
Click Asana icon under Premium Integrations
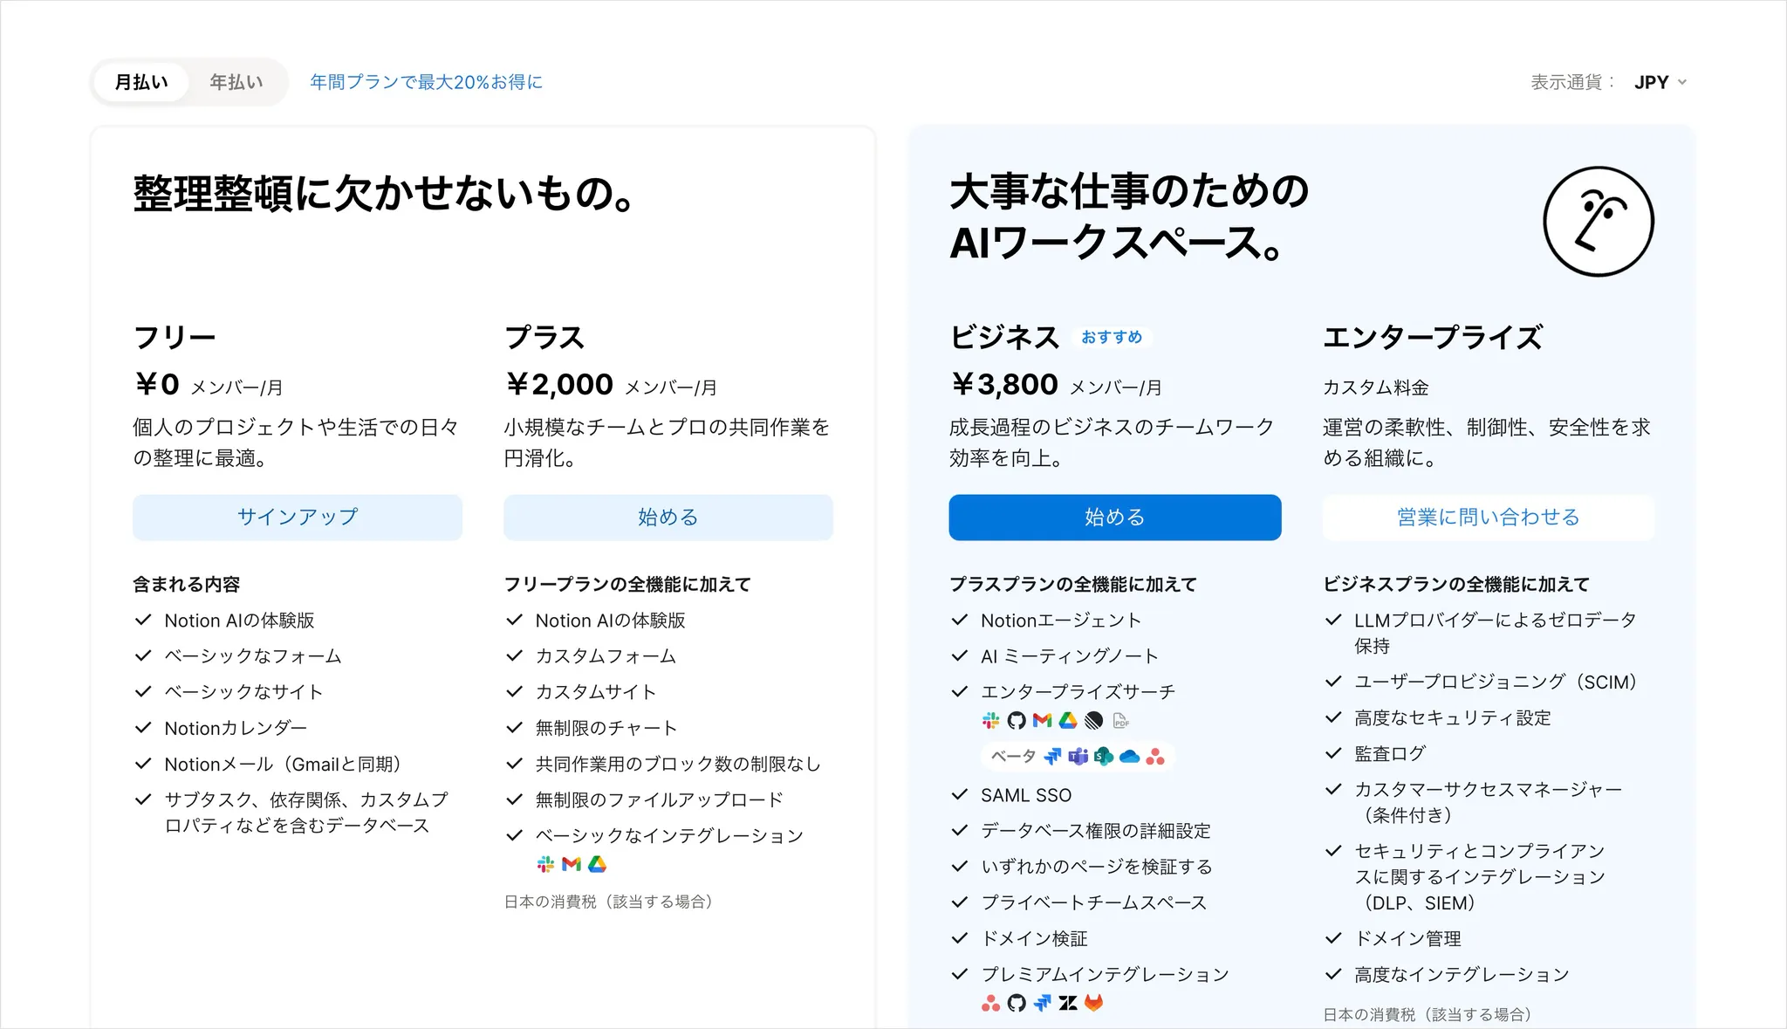pos(990,1004)
